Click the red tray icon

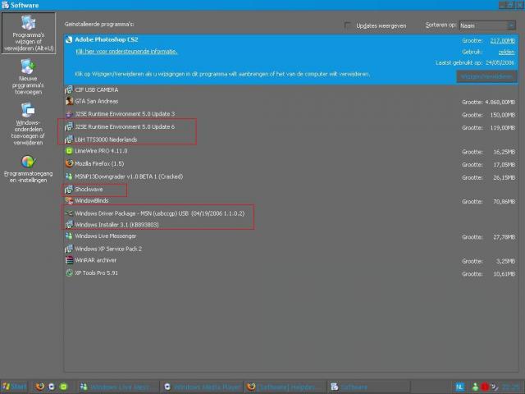[485, 387]
